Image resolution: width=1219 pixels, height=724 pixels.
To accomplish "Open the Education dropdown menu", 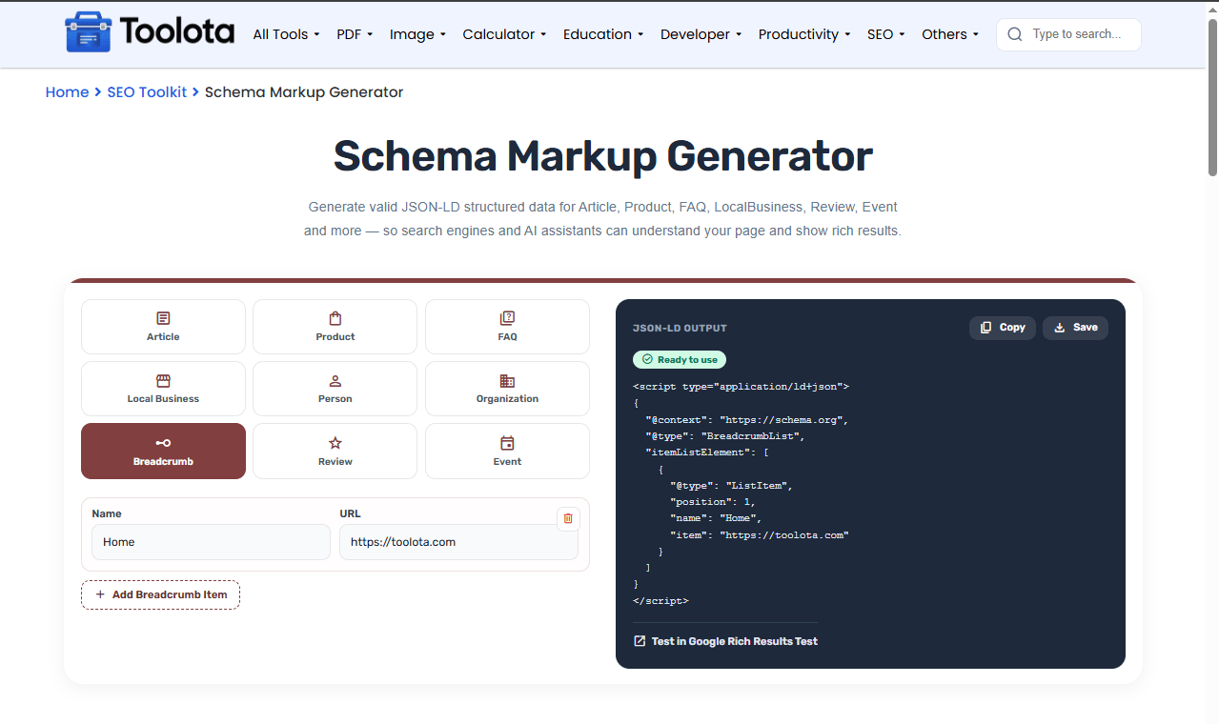I will (x=603, y=34).
